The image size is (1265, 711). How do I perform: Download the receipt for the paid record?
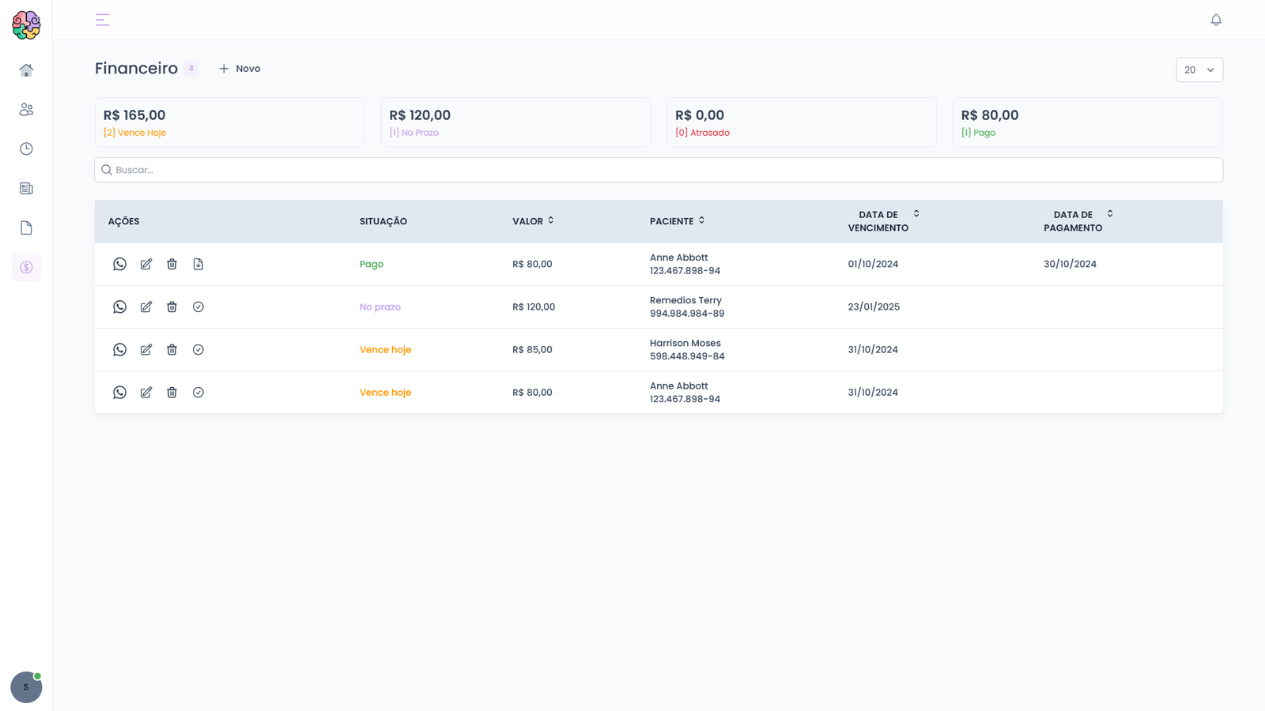[198, 264]
